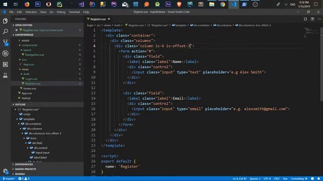Open the notifications bell in the status bar
Screen dimensions: 323x181
click(318, 179)
